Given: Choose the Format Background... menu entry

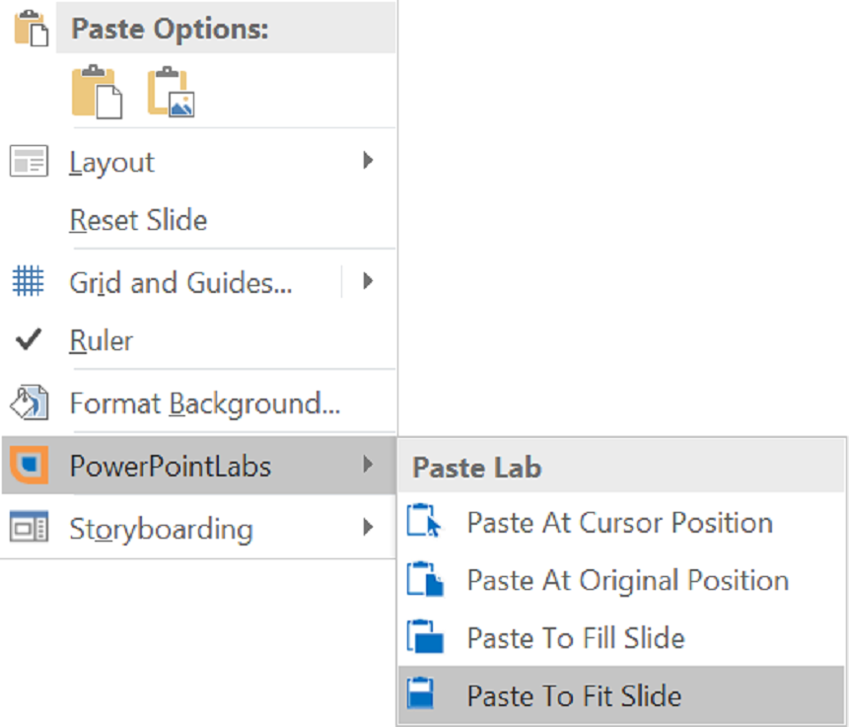Looking at the screenshot, I should tap(204, 403).
